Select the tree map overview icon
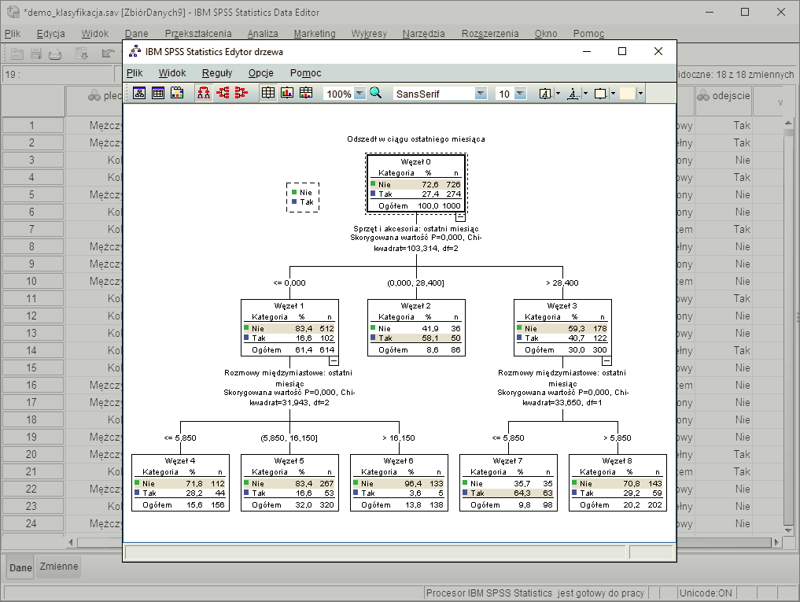 click(x=139, y=93)
